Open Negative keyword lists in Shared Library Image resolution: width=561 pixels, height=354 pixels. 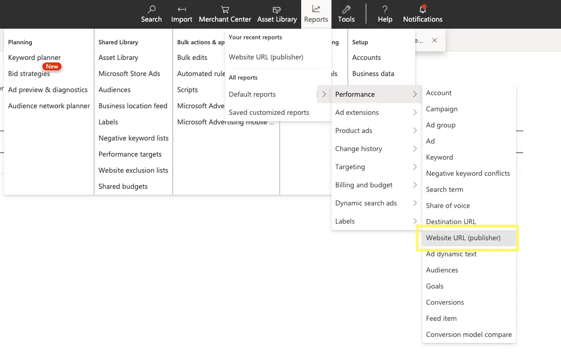[x=134, y=138]
